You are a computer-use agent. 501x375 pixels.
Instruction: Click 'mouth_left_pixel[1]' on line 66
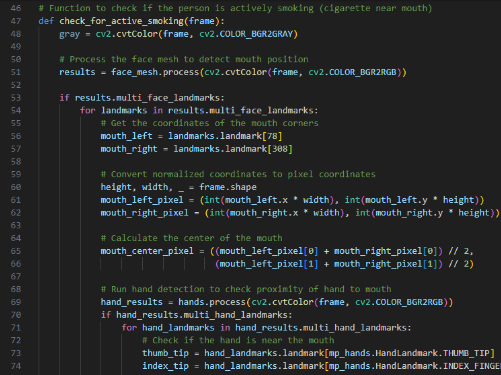pos(269,264)
